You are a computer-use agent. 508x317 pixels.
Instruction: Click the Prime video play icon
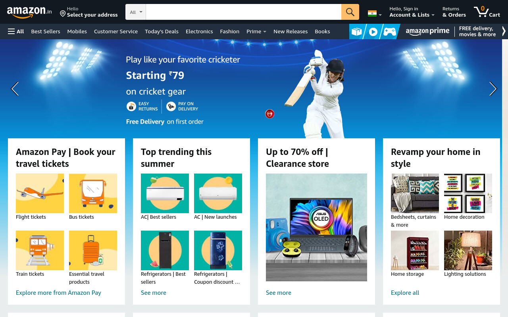(373, 32)
